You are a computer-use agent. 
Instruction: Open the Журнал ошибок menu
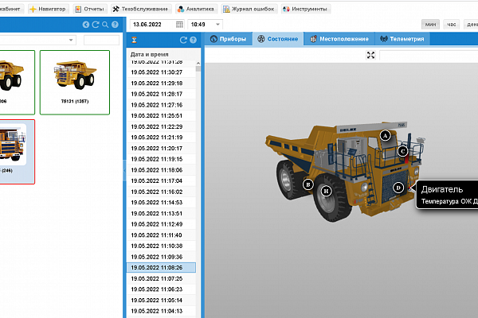249,9
